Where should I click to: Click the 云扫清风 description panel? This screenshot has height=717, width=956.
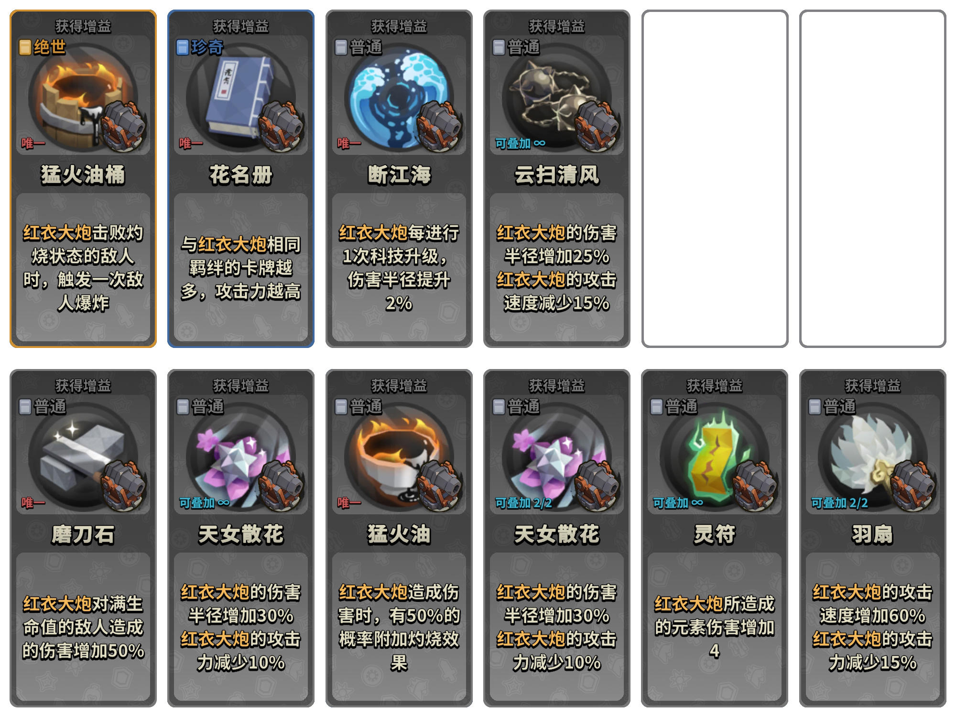coord(556,268)
